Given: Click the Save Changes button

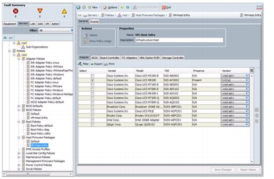Looking at the screenshot, I should pos(223,170).
